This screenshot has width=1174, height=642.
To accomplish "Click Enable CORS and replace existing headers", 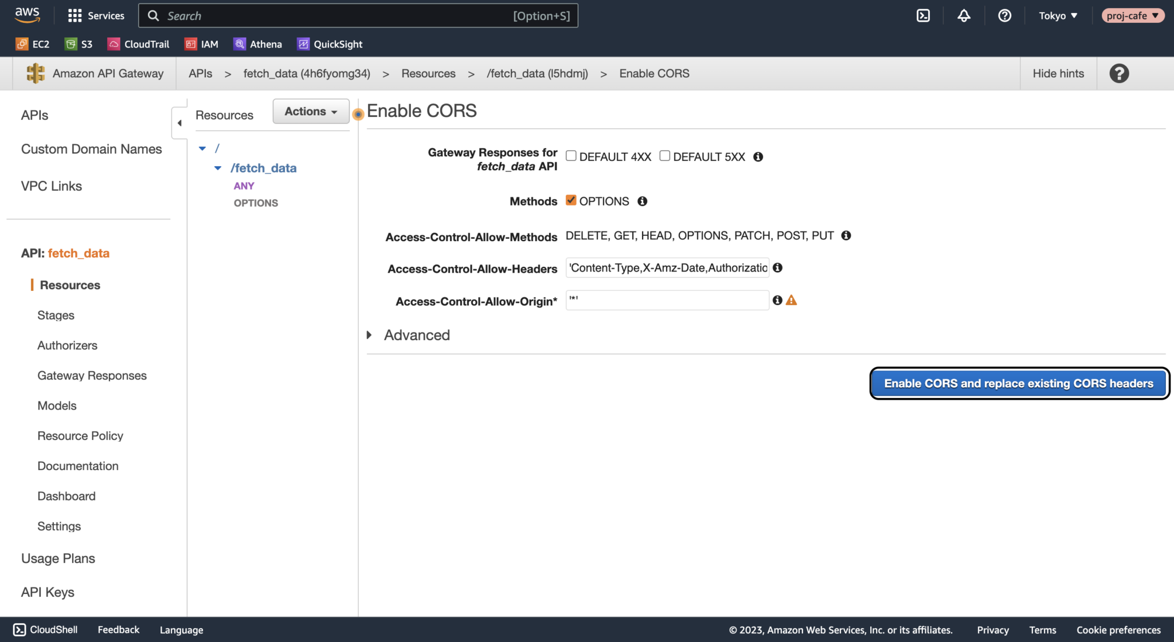I will pyautogui.click(x=1019, y=383).
